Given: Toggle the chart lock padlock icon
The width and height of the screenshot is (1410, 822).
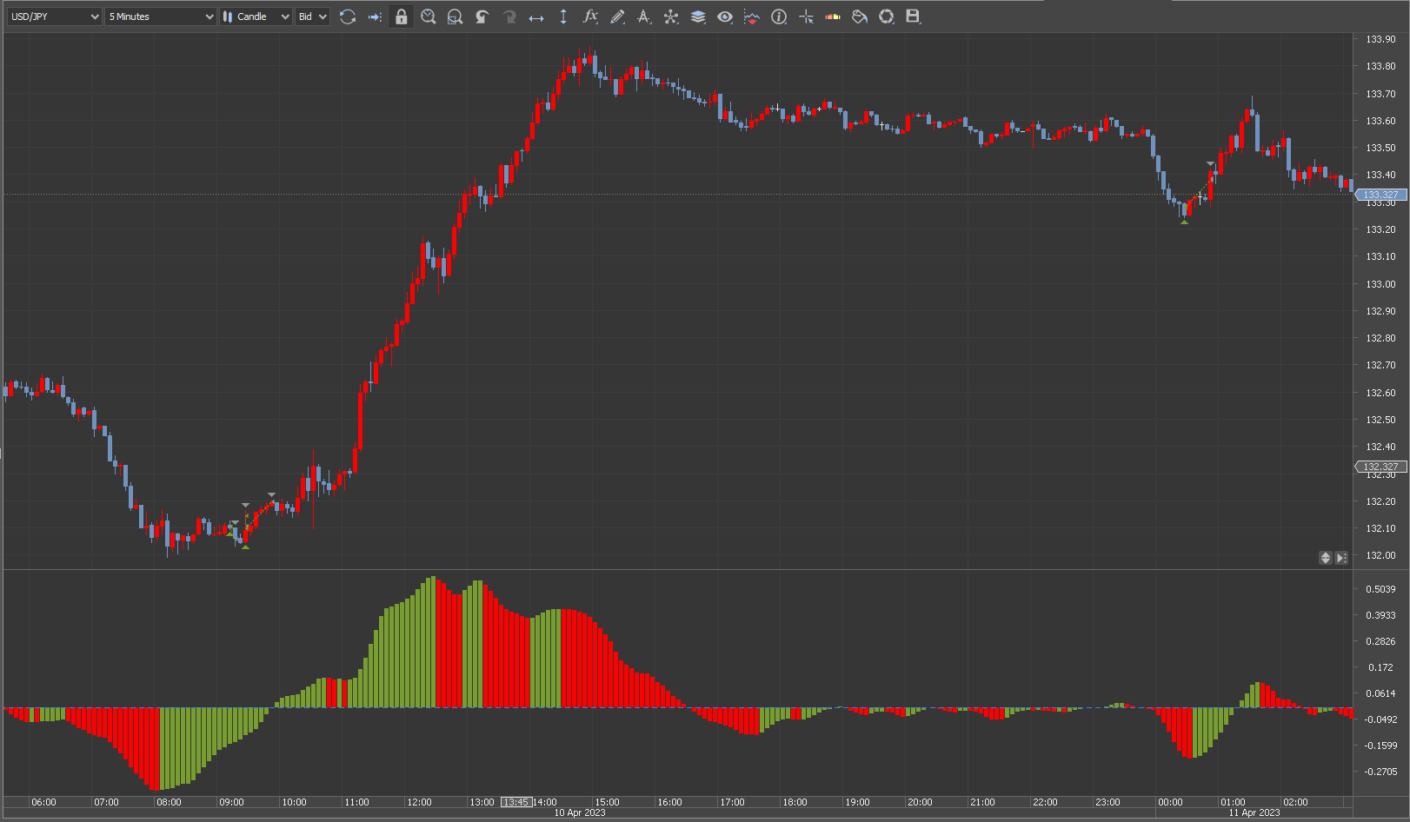Looking at the screenshot, I should [x=401, y=17].
